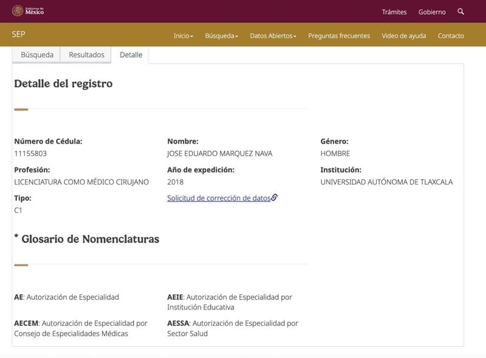Open the Trámites link in header
The height and width of the screenshot is (358, 486).
tap(394, 12)
